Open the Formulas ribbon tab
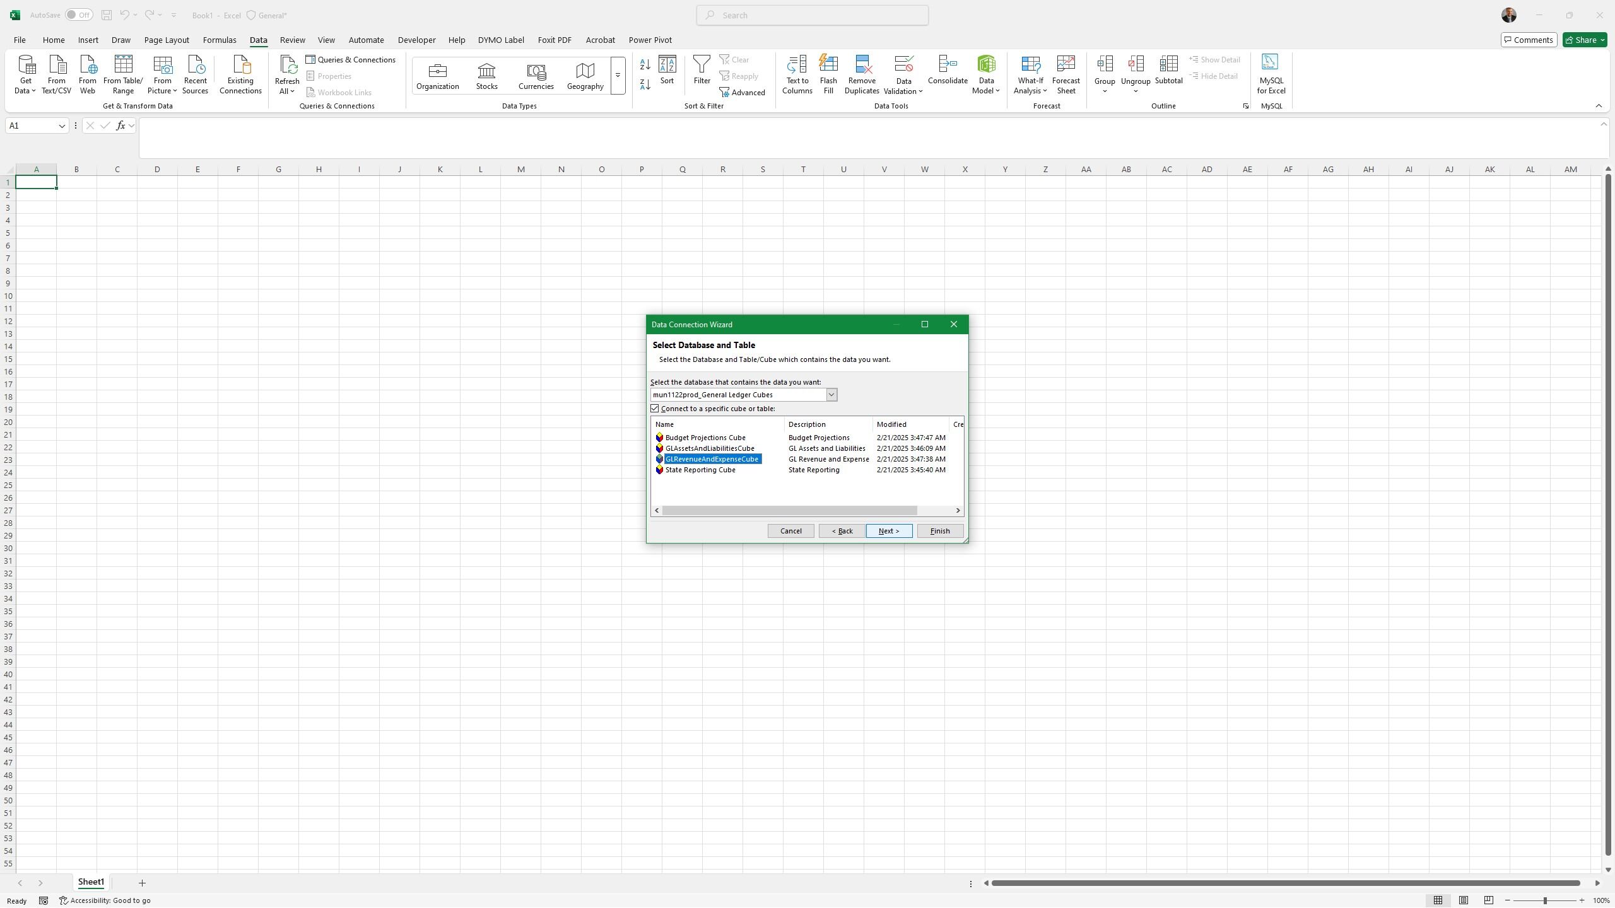This screenshot has width=1615, height=908. [x=220, y=40]
